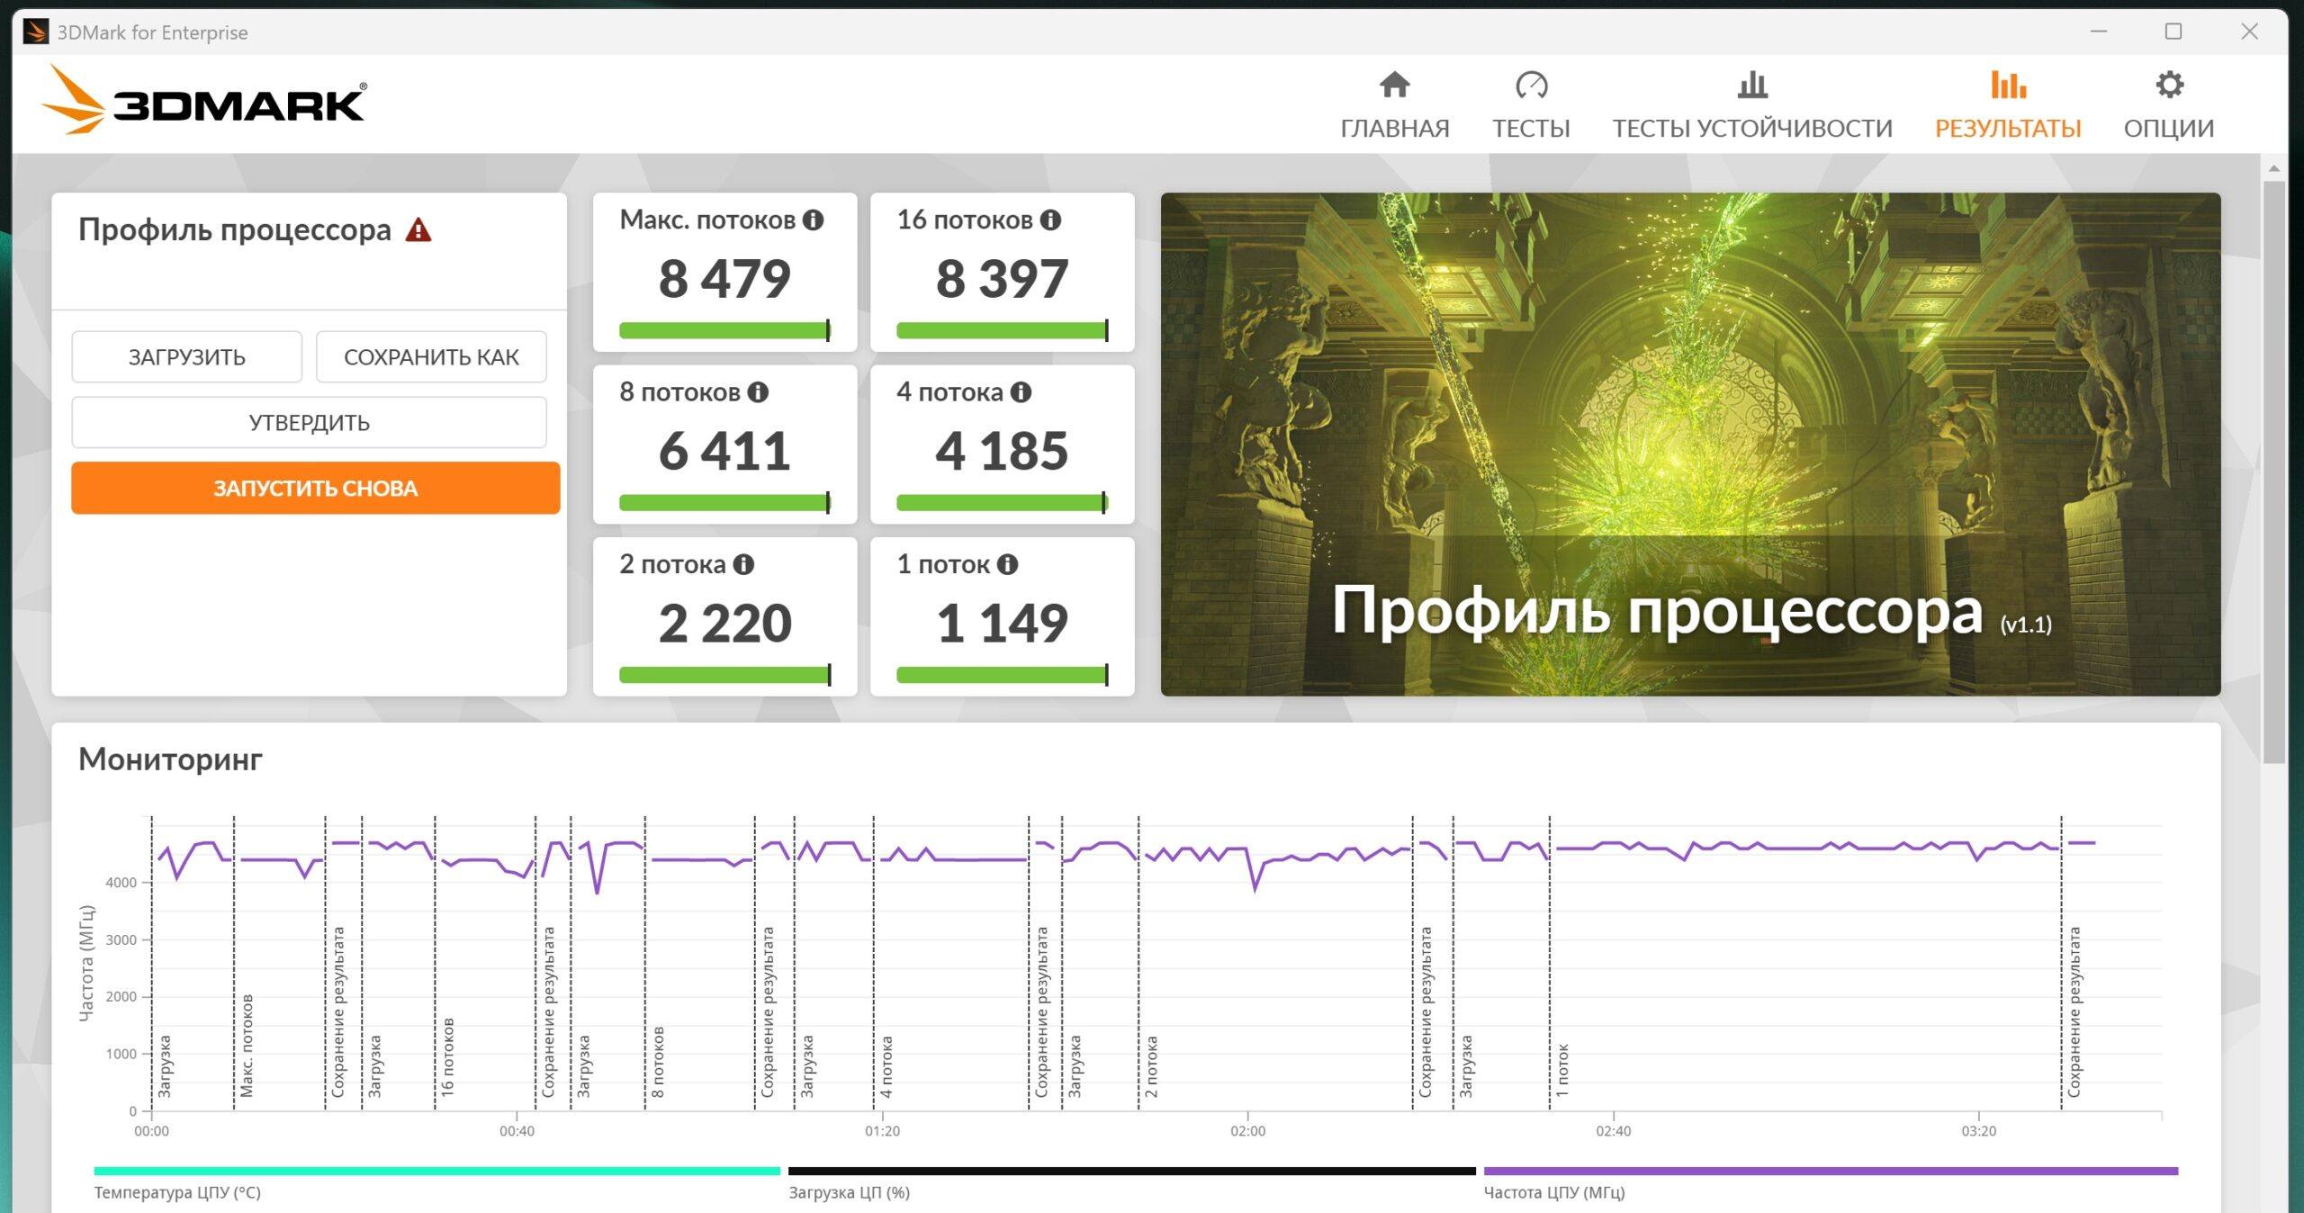Click the red warning triangle beside Профиль процессора
Image resolution: width=2304 pixels, height=1213 pixels.
point(418,230)
